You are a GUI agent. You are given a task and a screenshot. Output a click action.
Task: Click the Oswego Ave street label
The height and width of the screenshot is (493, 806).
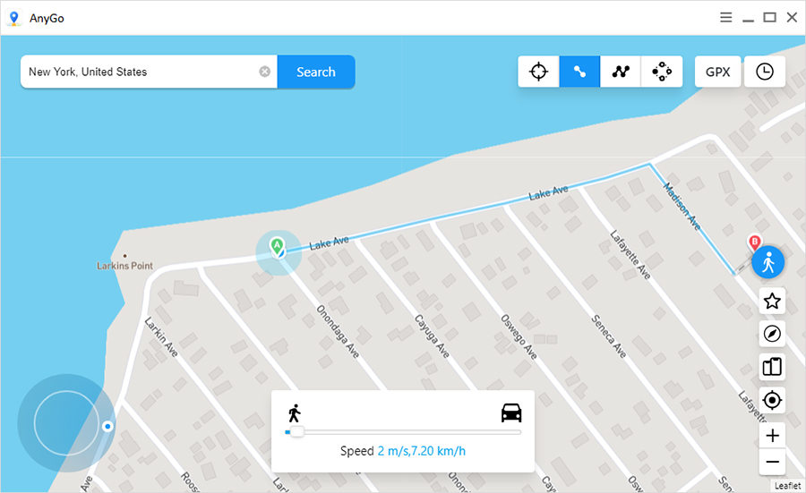coord(519,337)
